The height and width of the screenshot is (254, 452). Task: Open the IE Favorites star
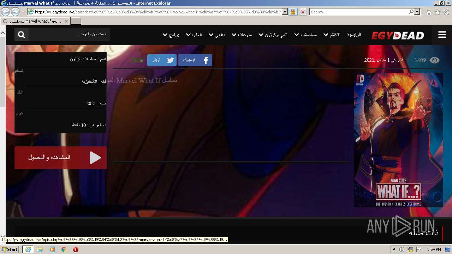(x=438, y=12)
